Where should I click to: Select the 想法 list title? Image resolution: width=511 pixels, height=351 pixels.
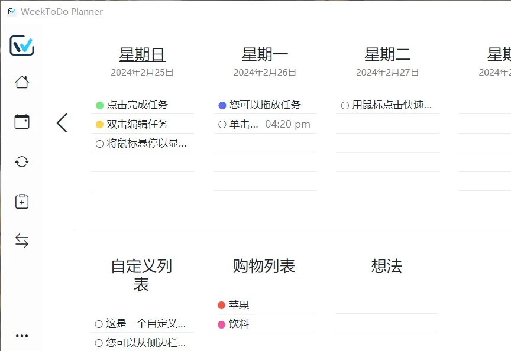tap(386, 266)
